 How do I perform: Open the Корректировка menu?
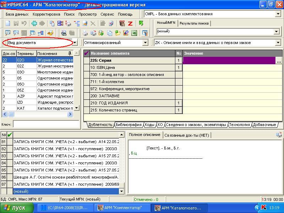point(47,14)
